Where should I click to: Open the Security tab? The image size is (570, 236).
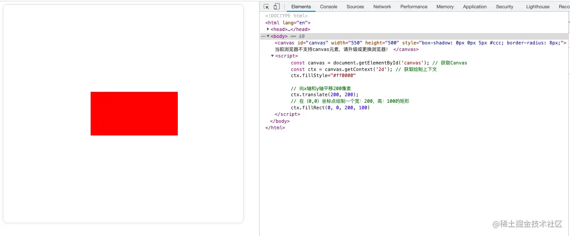[x=505, y=7]
